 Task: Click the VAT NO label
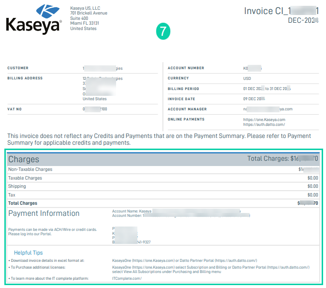[15, 109]
